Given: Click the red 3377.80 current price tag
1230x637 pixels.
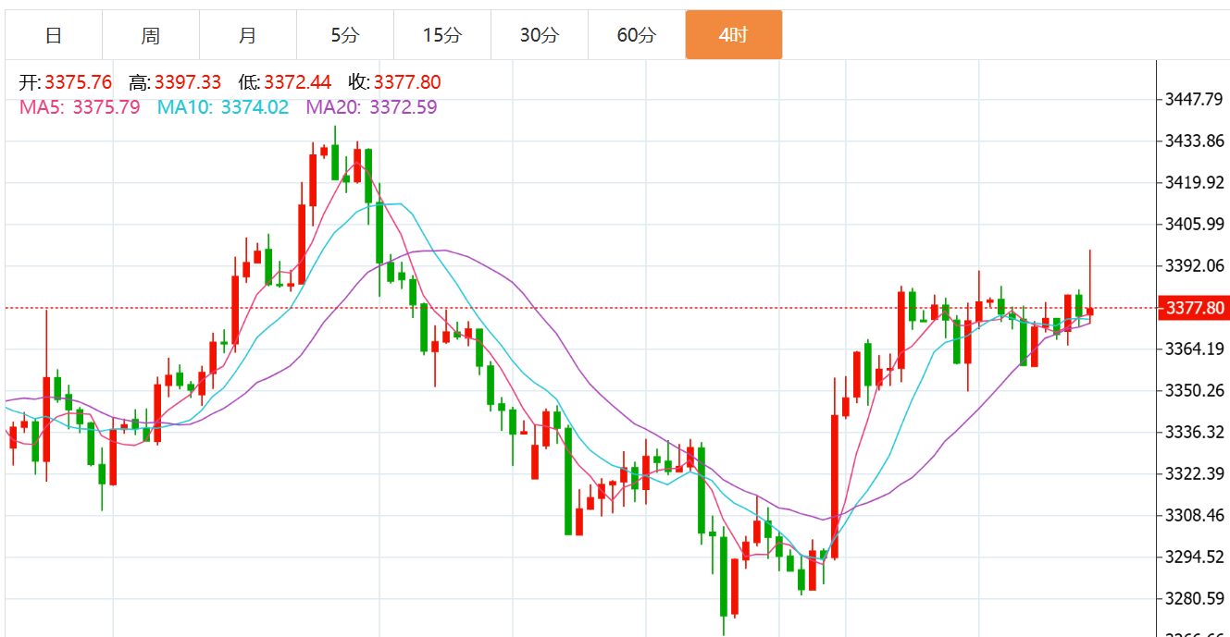Looking at the screenshot, I should (1194, 308).
